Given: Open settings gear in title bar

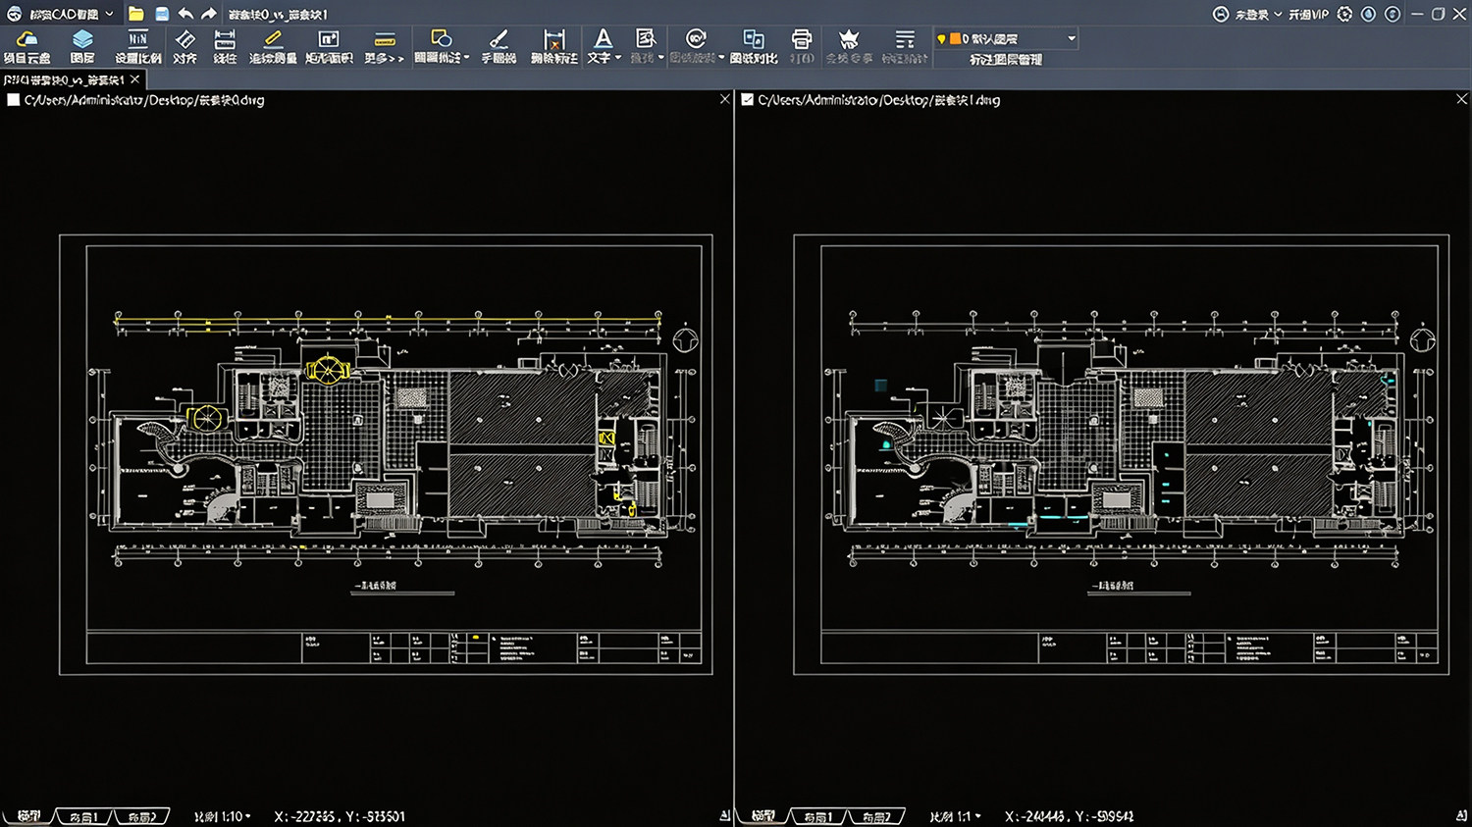Looking at the screenshot, I should pos(1344,14).
